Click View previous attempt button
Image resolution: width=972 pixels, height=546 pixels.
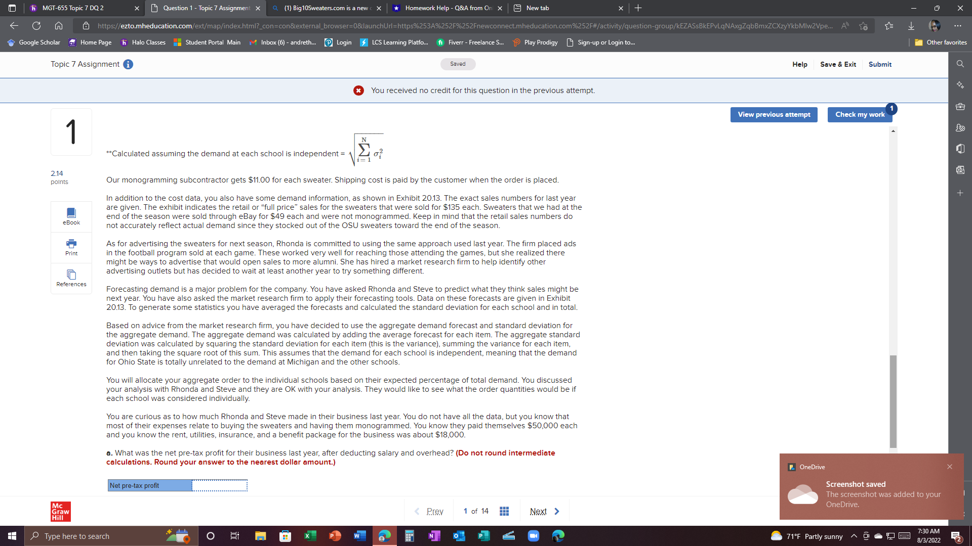[774, 115]
